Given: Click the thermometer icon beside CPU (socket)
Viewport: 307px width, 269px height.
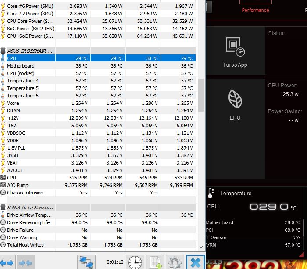Looking at the screenshot, I should [3, 73].
